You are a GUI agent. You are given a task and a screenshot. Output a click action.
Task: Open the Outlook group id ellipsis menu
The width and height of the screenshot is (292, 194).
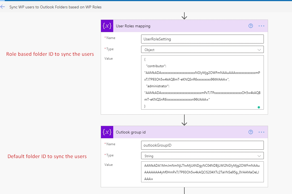[x=261, y=132]
